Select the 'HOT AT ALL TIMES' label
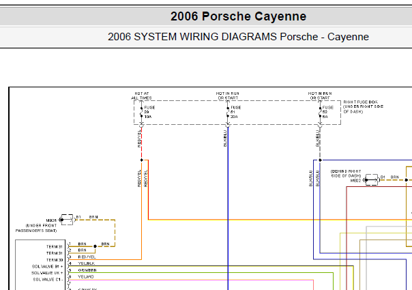The width and height of the screenshot is (412, 290). click(142, 96)
